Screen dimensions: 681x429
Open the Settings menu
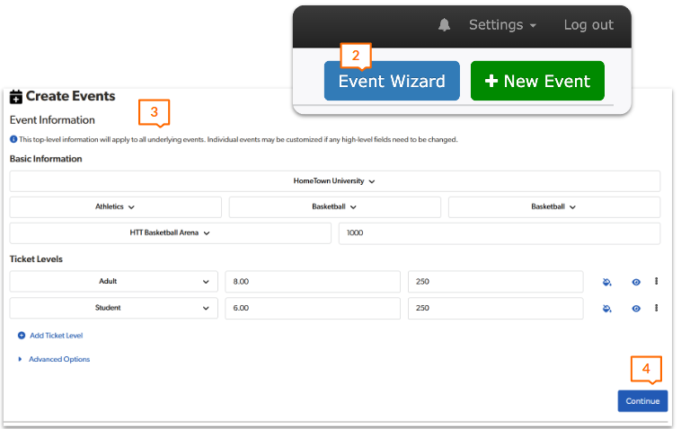click(x=502, y=25)
